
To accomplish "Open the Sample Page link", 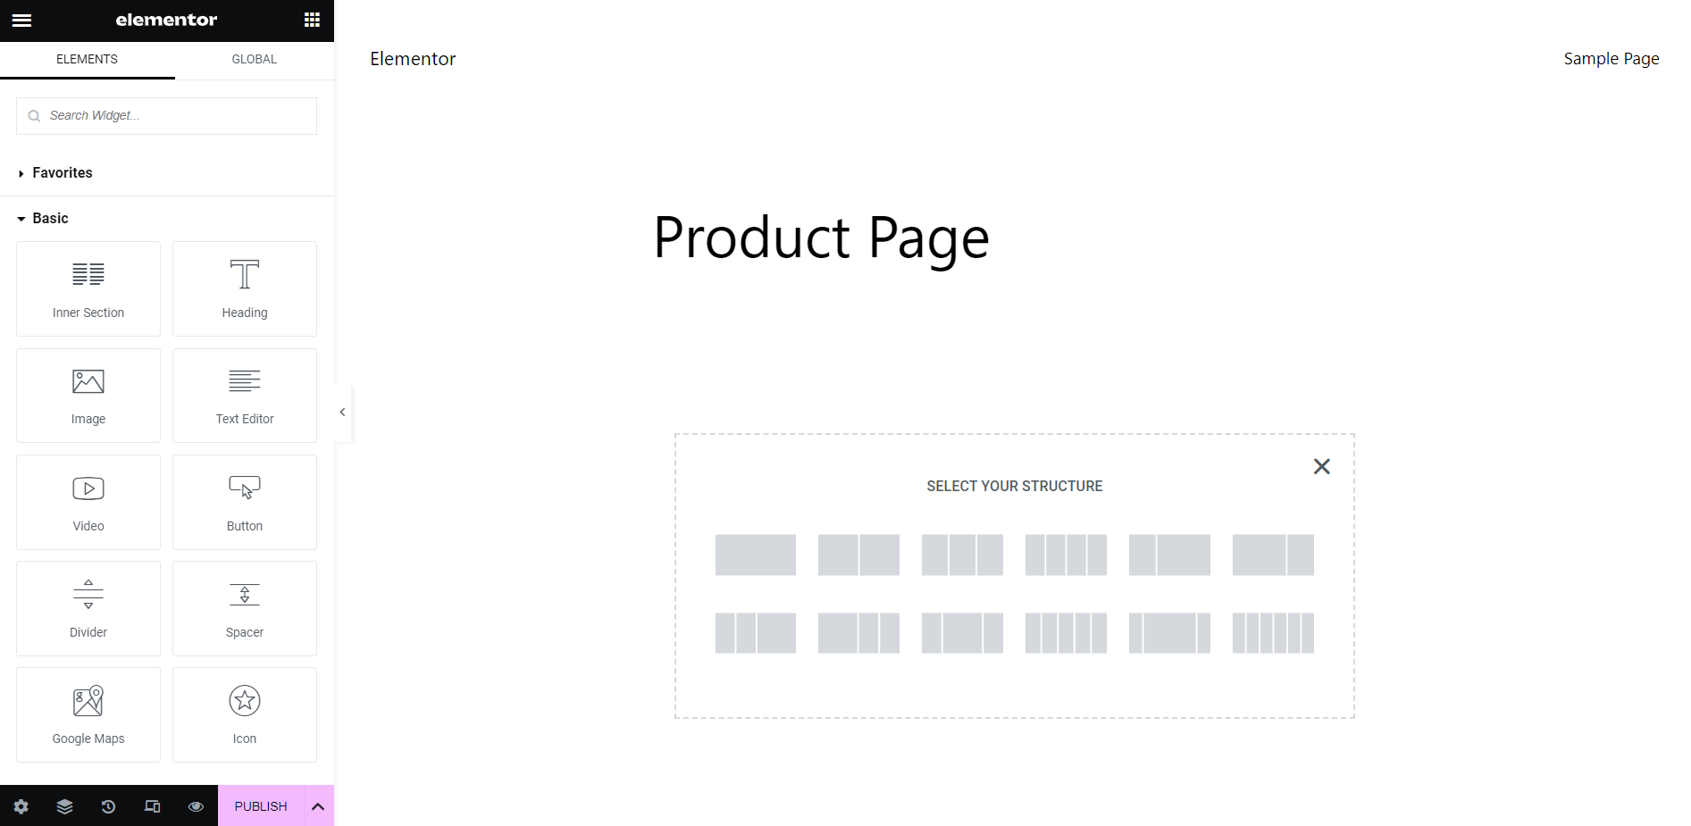I will click(1611, 59).
